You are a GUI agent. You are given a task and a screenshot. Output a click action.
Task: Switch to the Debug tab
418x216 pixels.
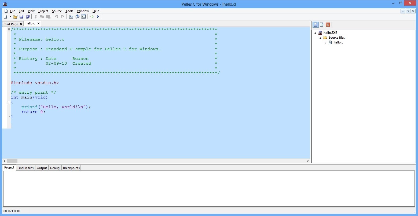click(x=55, y=168)
